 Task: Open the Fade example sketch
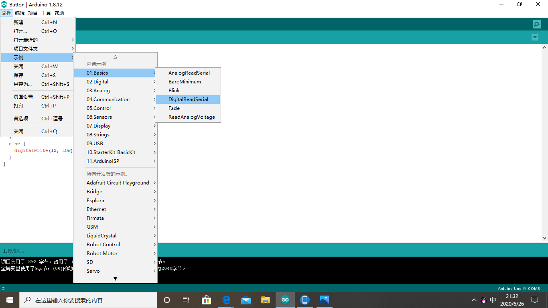188,108
